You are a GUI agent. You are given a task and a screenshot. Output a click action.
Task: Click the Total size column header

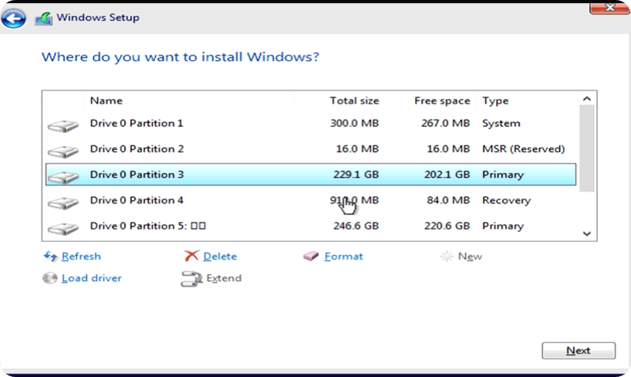[x=354, y=100]
